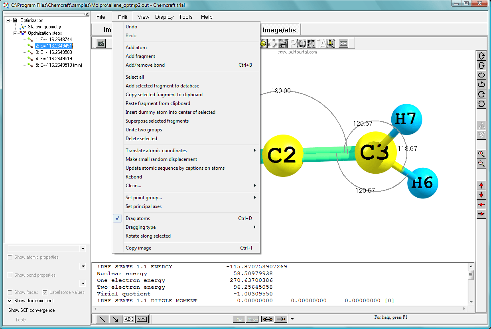Zoom in with the plus magnifier icon
Screen dimensions: 491x329
pyautogui.click(x=481, y=154)
